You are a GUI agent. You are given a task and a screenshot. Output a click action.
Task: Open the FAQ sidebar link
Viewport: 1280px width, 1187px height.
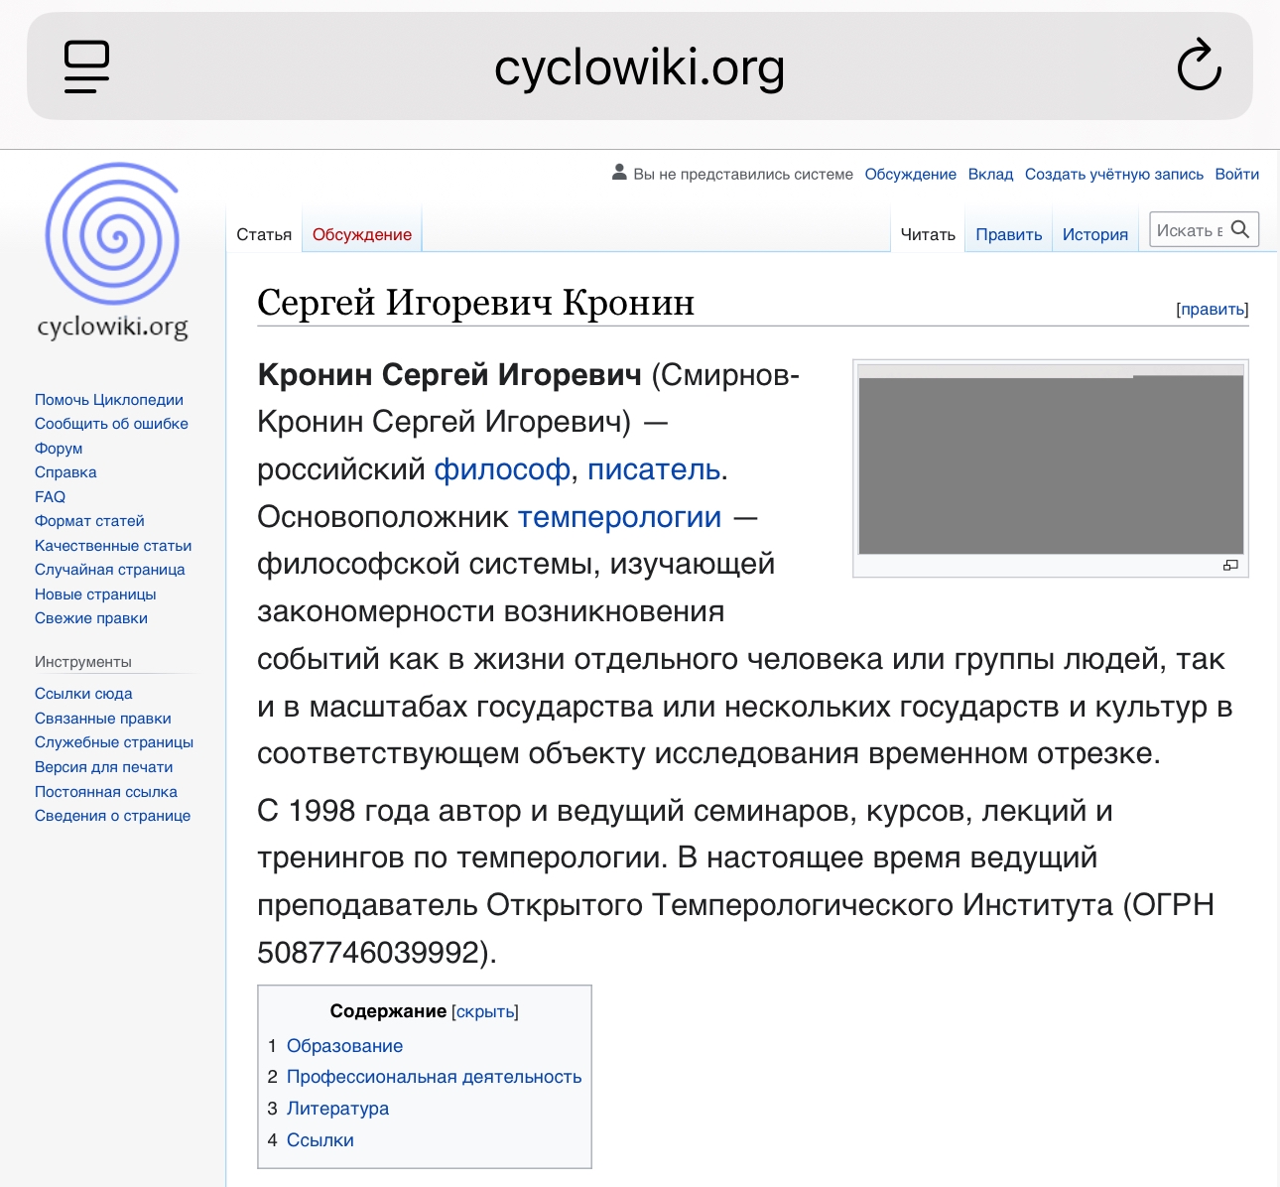pos(50,496)
